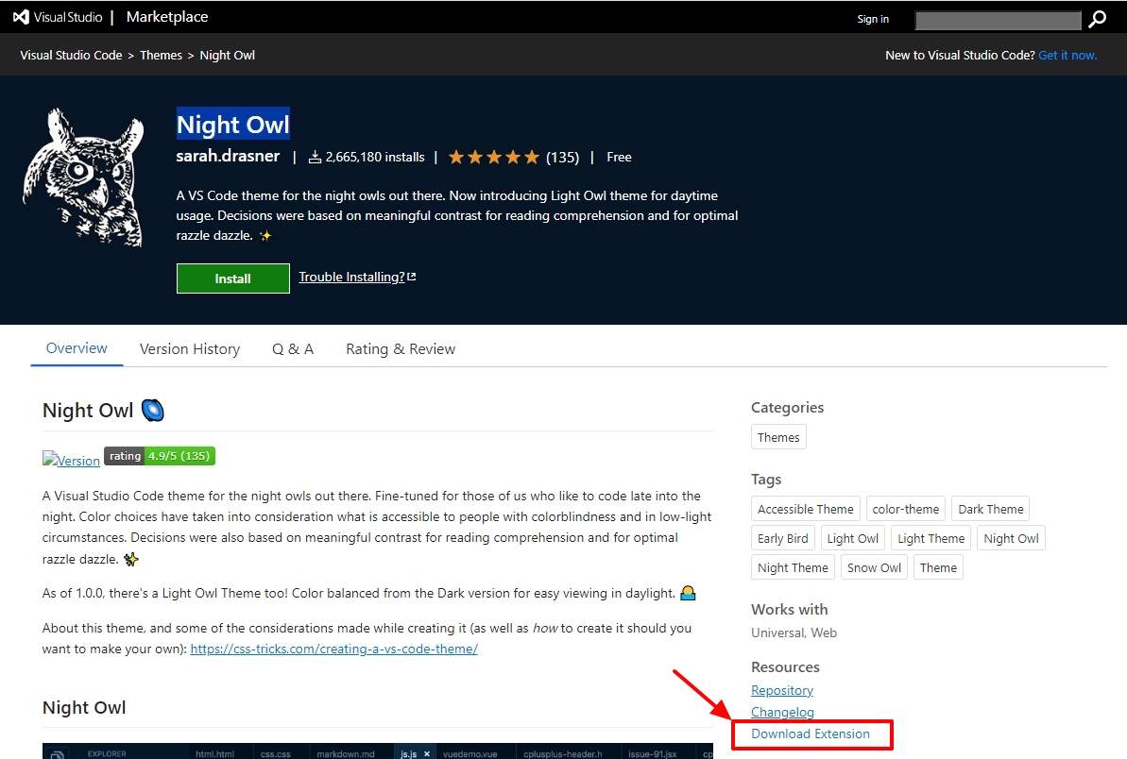The image size is (1127, 759).
Task: Click the Night Owl title heading
Action: (x=233, y=125)
